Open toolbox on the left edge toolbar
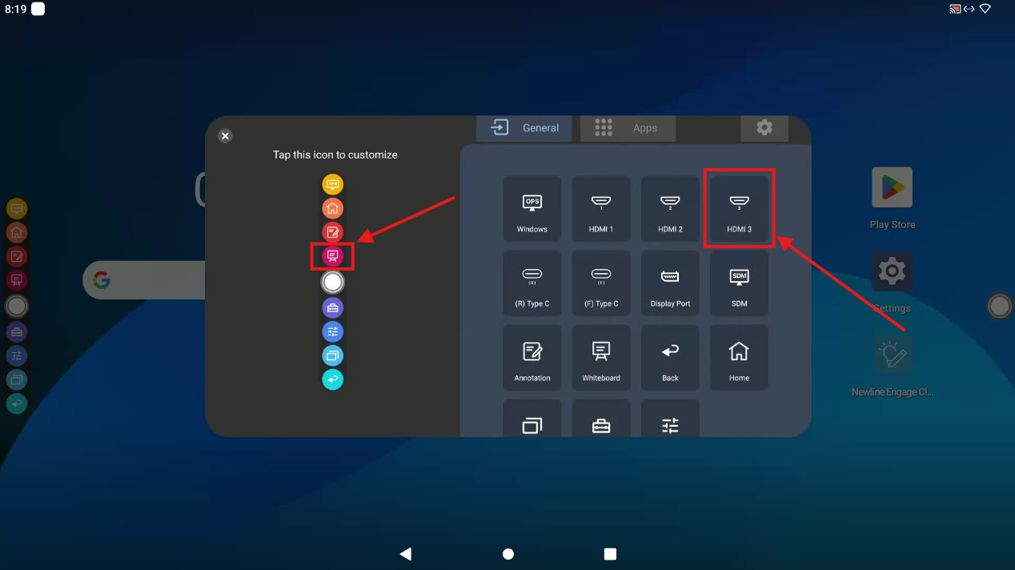The width and height of the screenshot is (1015, 570). (17, 331)
